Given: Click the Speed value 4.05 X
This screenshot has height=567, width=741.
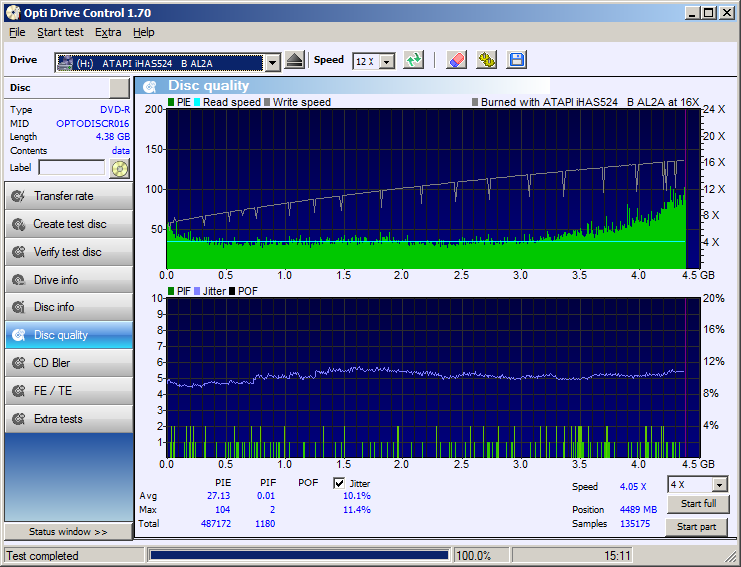Looking at the screenshot, I should 633,487.
